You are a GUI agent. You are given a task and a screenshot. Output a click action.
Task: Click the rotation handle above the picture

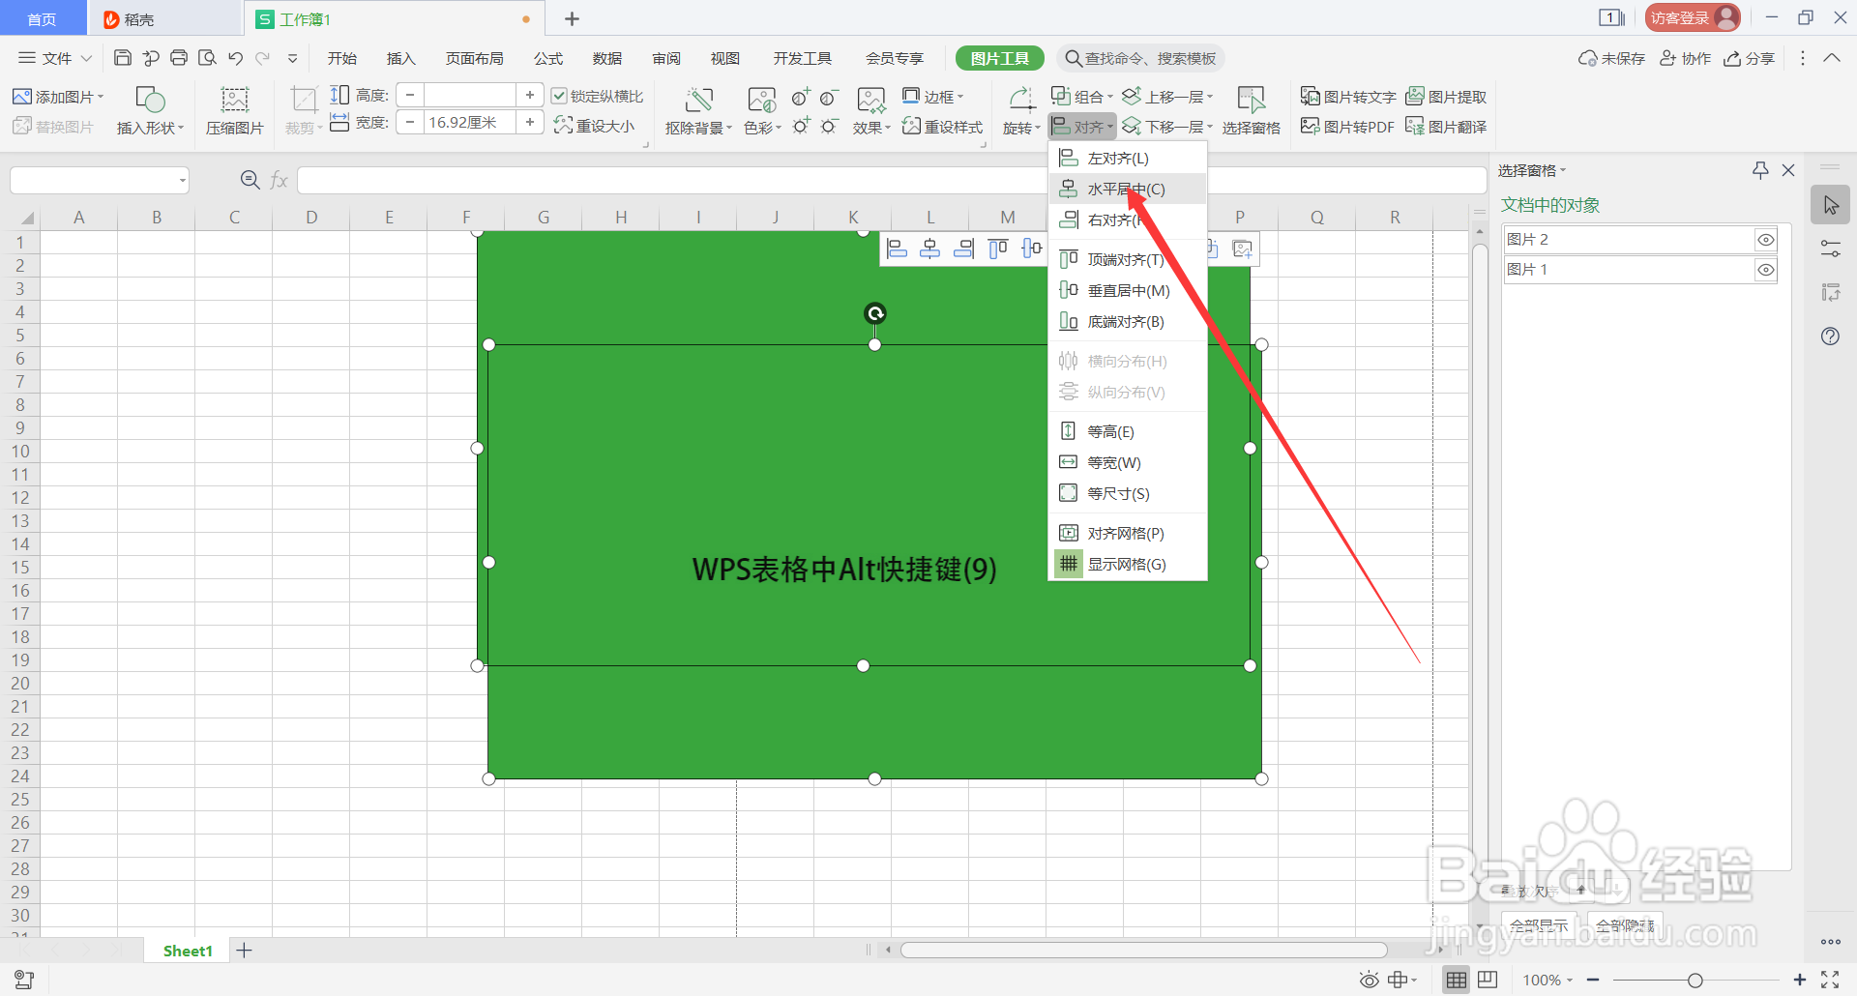[x=874, y=313]
